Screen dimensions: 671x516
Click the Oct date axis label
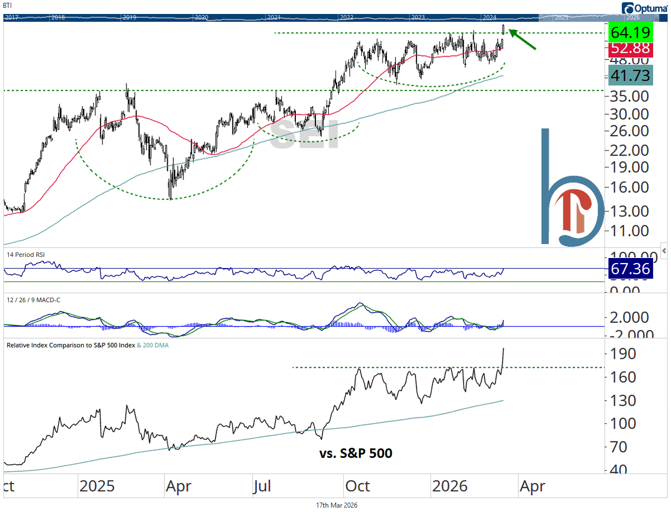point(357,486)
